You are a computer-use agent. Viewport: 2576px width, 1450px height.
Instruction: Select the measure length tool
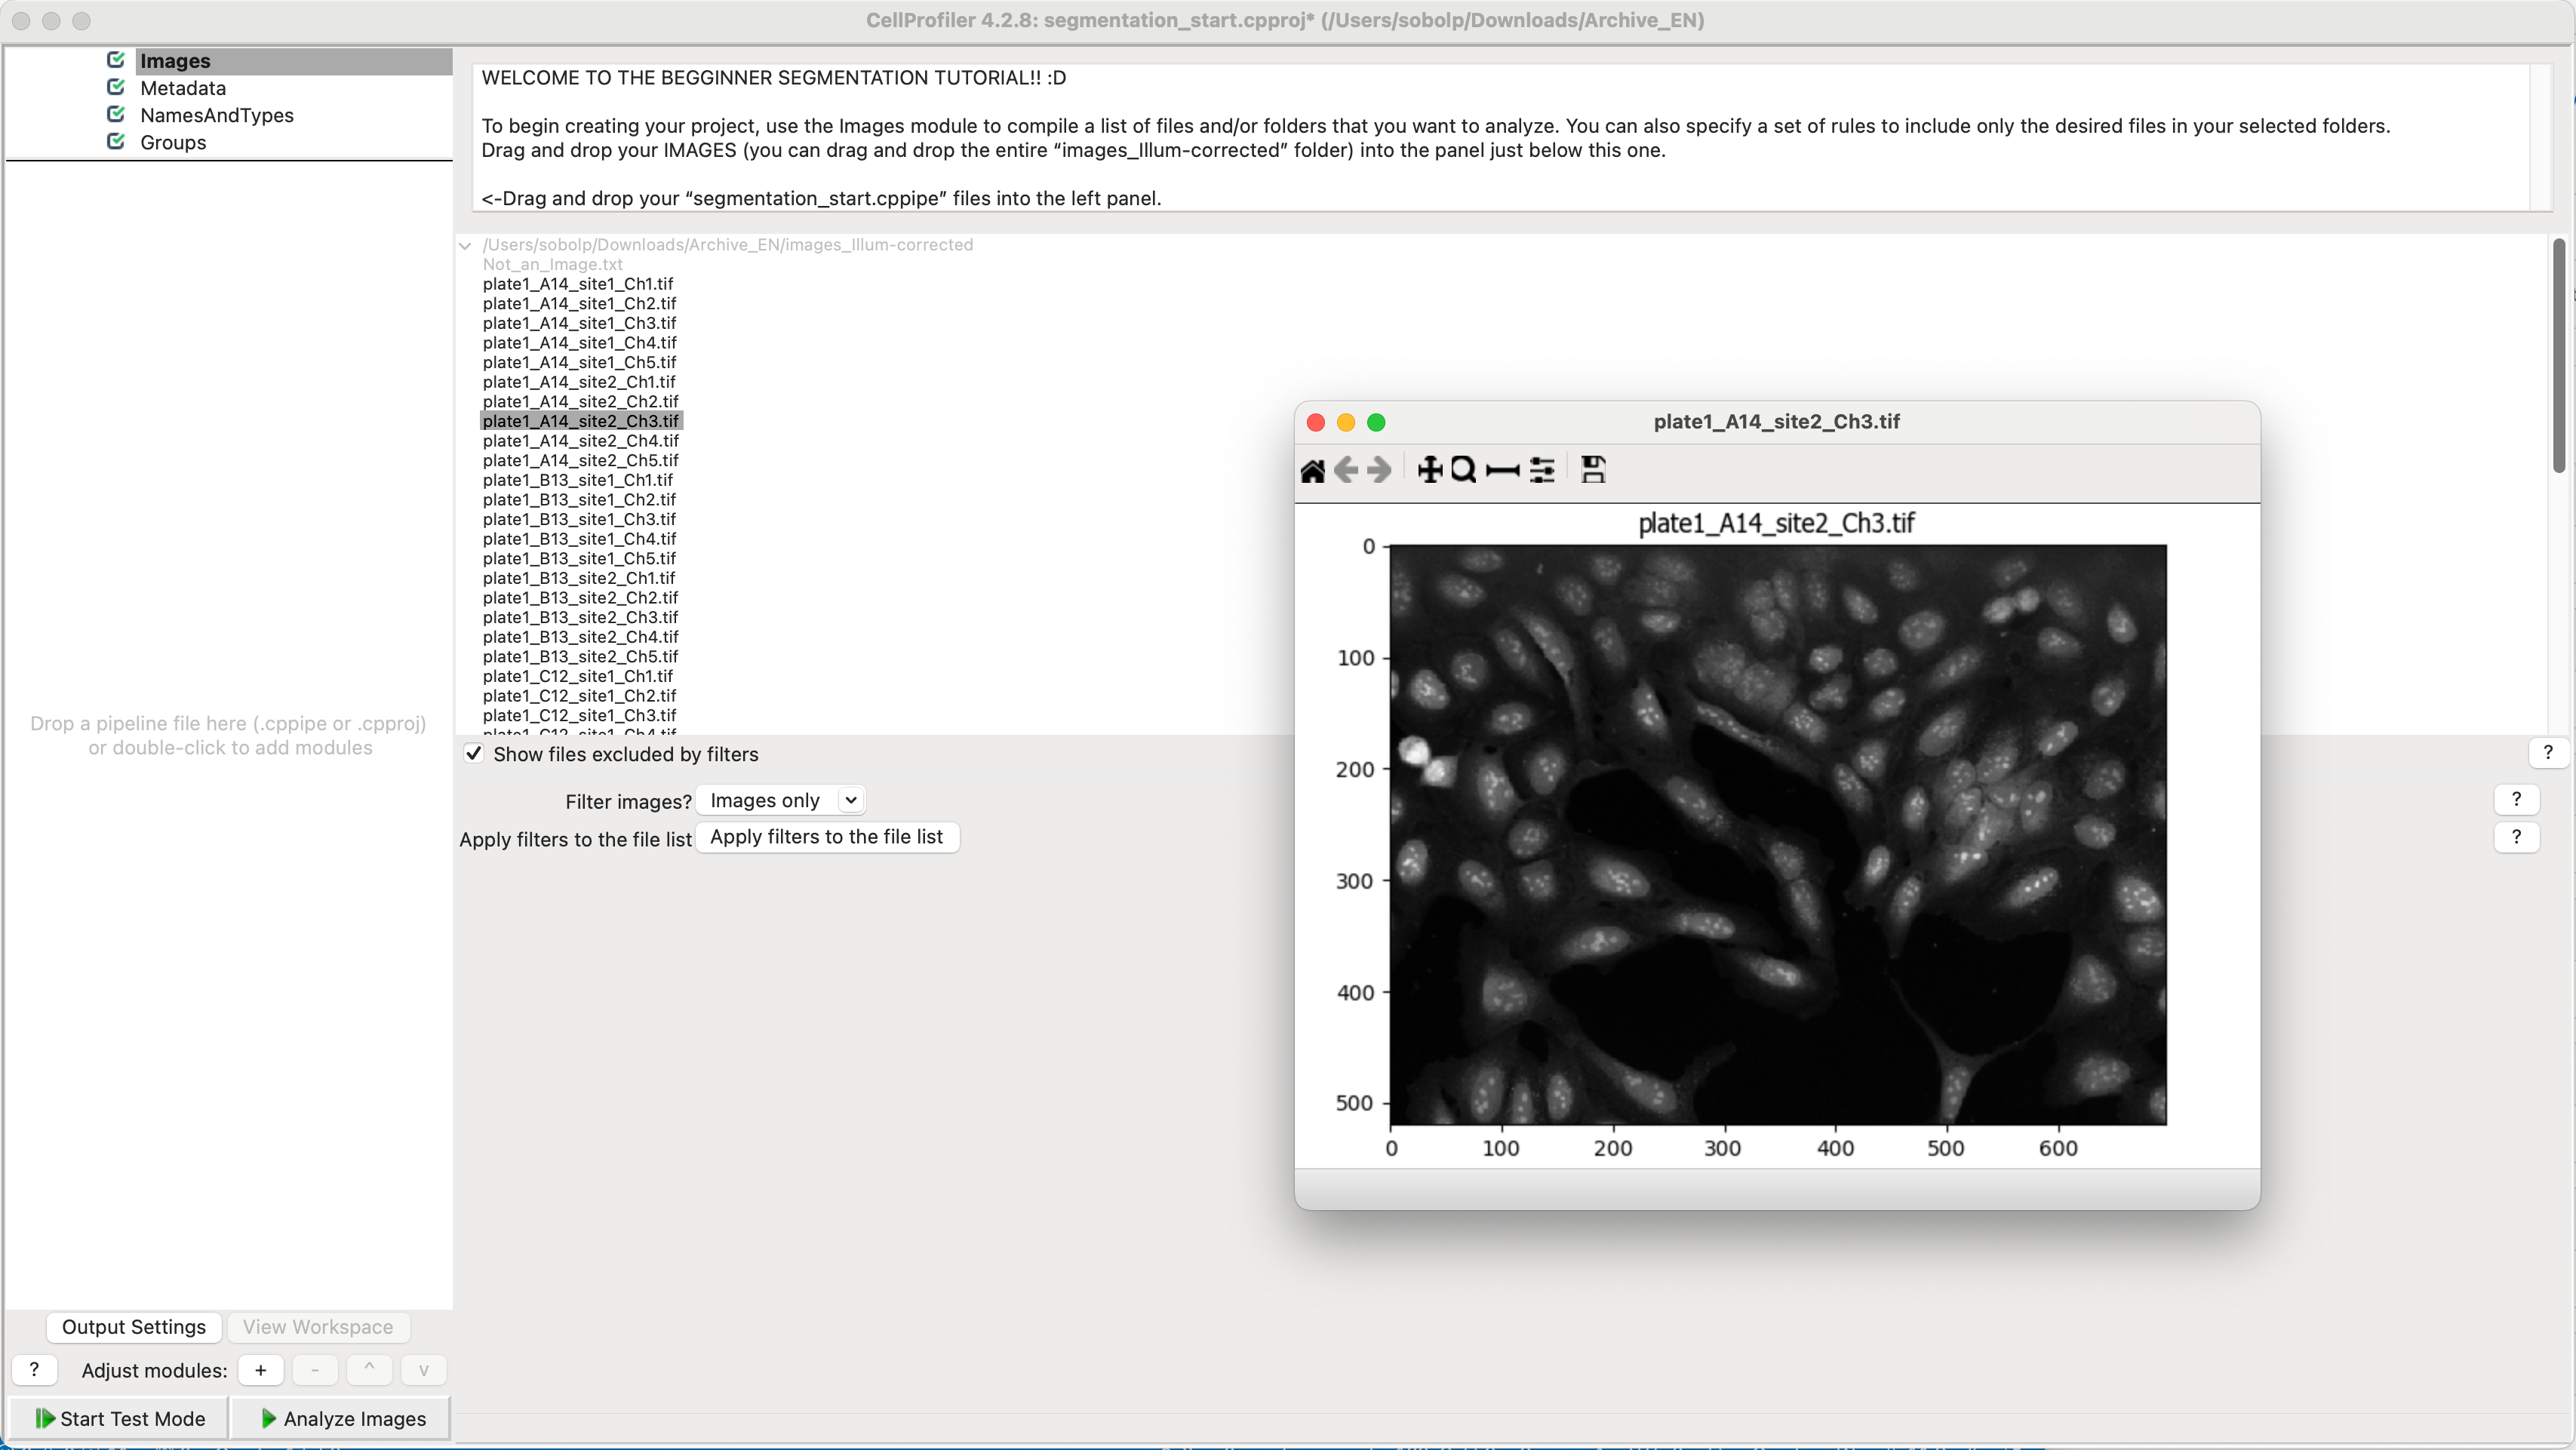pos(1502,469)
